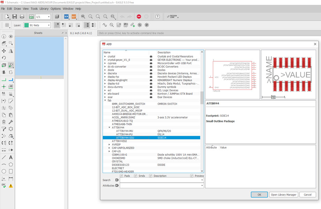Run the ERC check tool
Screen dimensions: 321x209
click(x=4, y=186)
